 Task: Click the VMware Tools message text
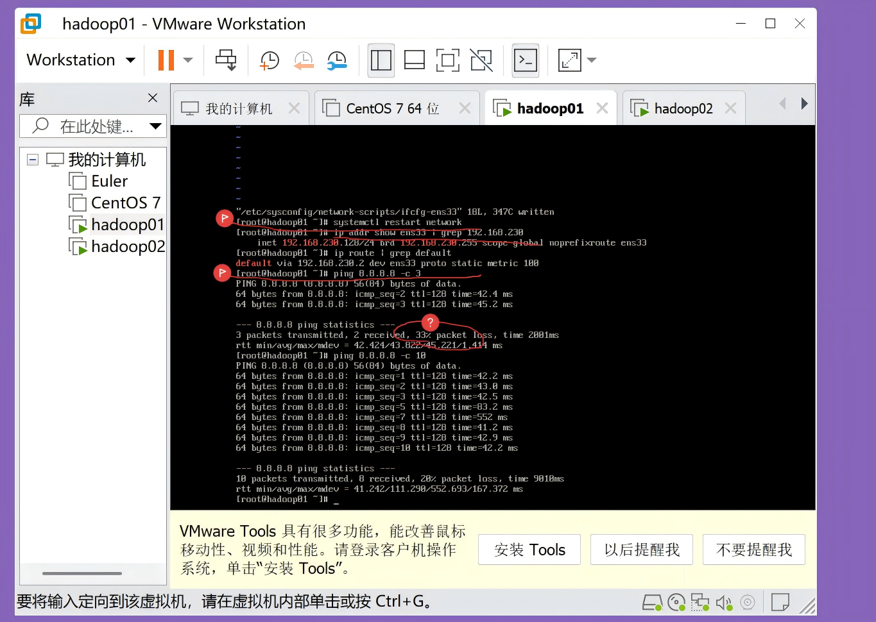coord(323,550)
